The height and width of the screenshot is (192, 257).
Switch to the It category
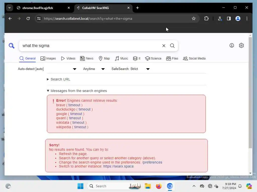[x=137, y=58]
